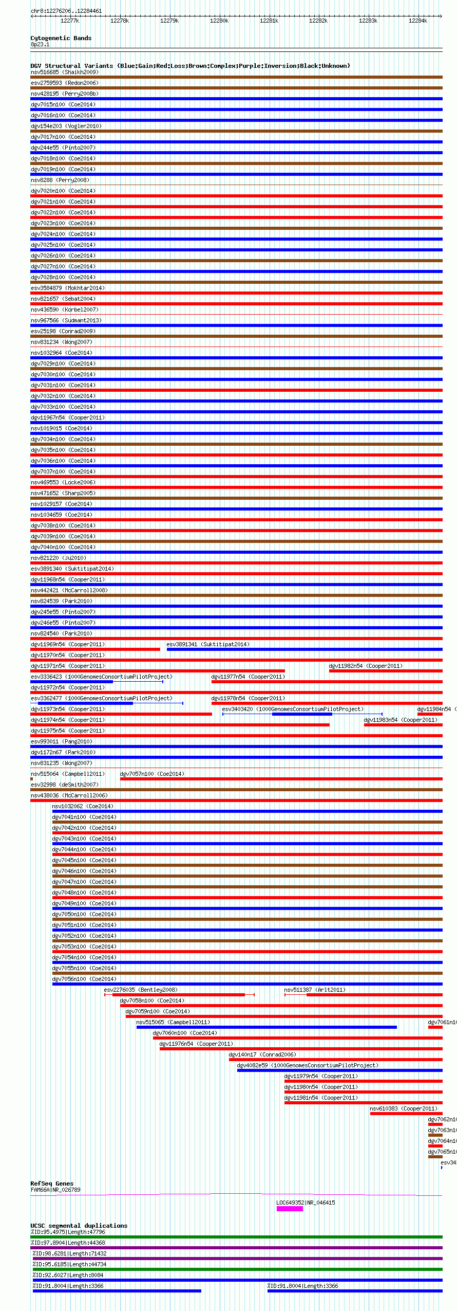Click dgv1172n67 (Park2010) label
This screenshot has height=1311, width=457.
[63, 752]
